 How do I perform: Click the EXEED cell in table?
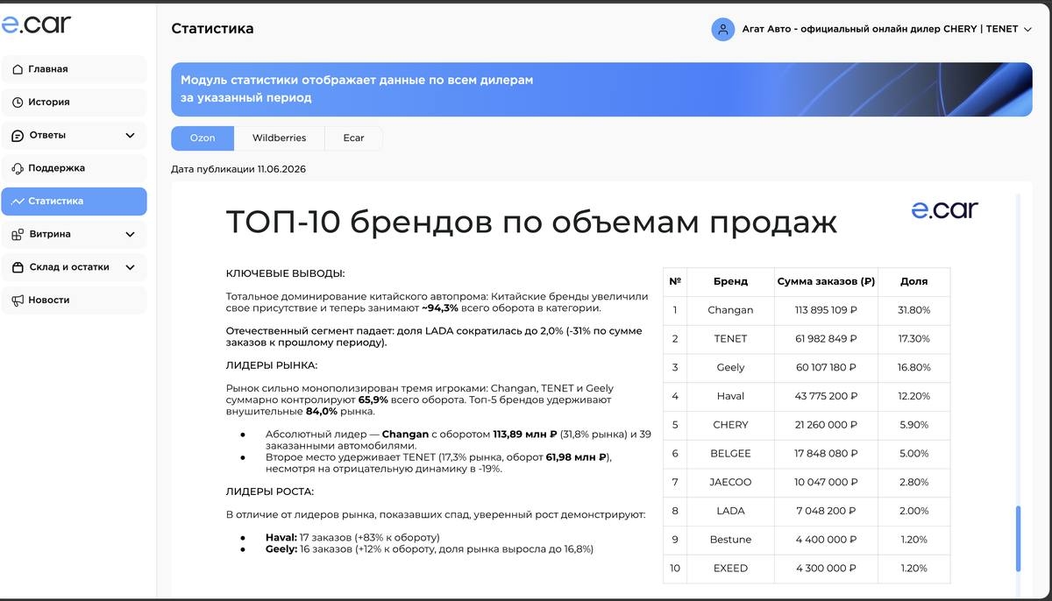tap(730, 569)
